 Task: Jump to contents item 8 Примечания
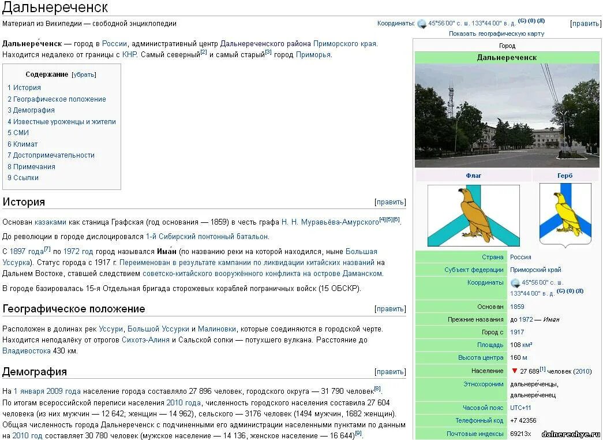pyautogui.click(x=31, y=167)
